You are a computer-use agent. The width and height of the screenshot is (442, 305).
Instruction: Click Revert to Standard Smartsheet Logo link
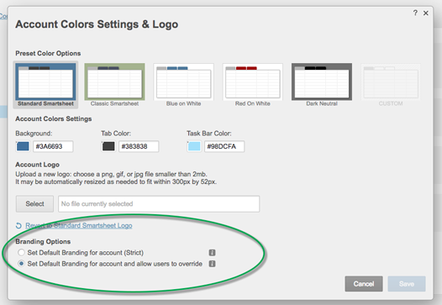tap(79, 225)
